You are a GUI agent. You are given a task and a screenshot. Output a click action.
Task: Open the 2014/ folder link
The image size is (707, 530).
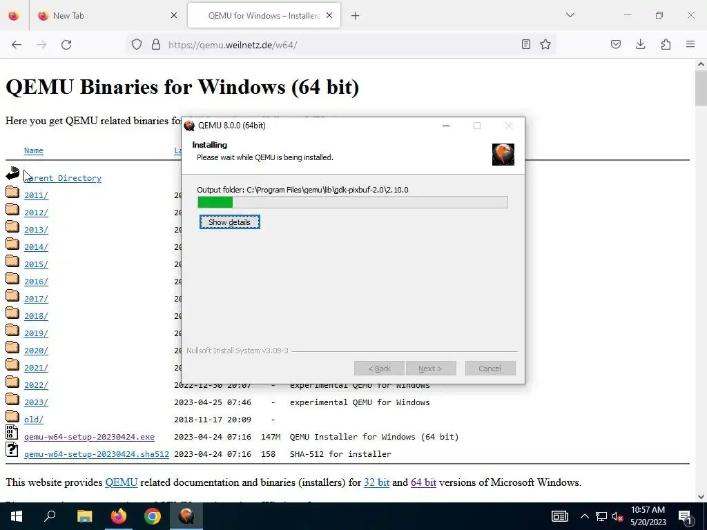tap(36, 247)
